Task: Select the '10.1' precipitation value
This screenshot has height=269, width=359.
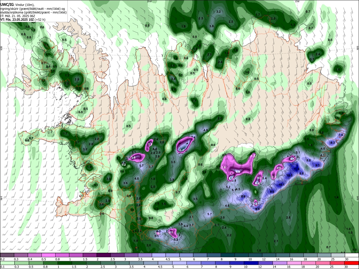Action: pos(282,185)
